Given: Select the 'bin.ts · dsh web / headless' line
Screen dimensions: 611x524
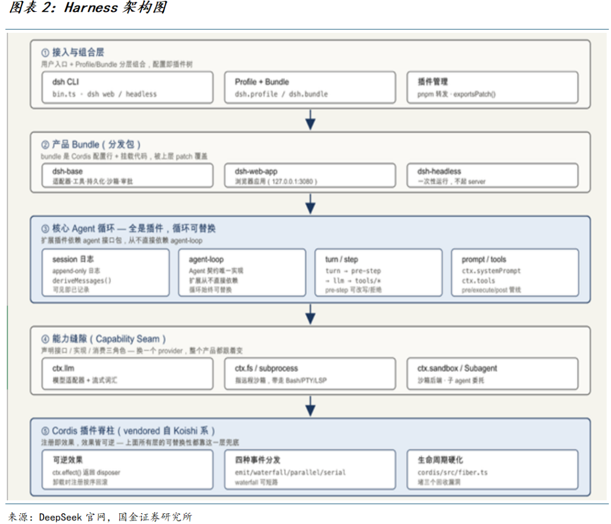Looking at the screenshot, I should [105, 94].
